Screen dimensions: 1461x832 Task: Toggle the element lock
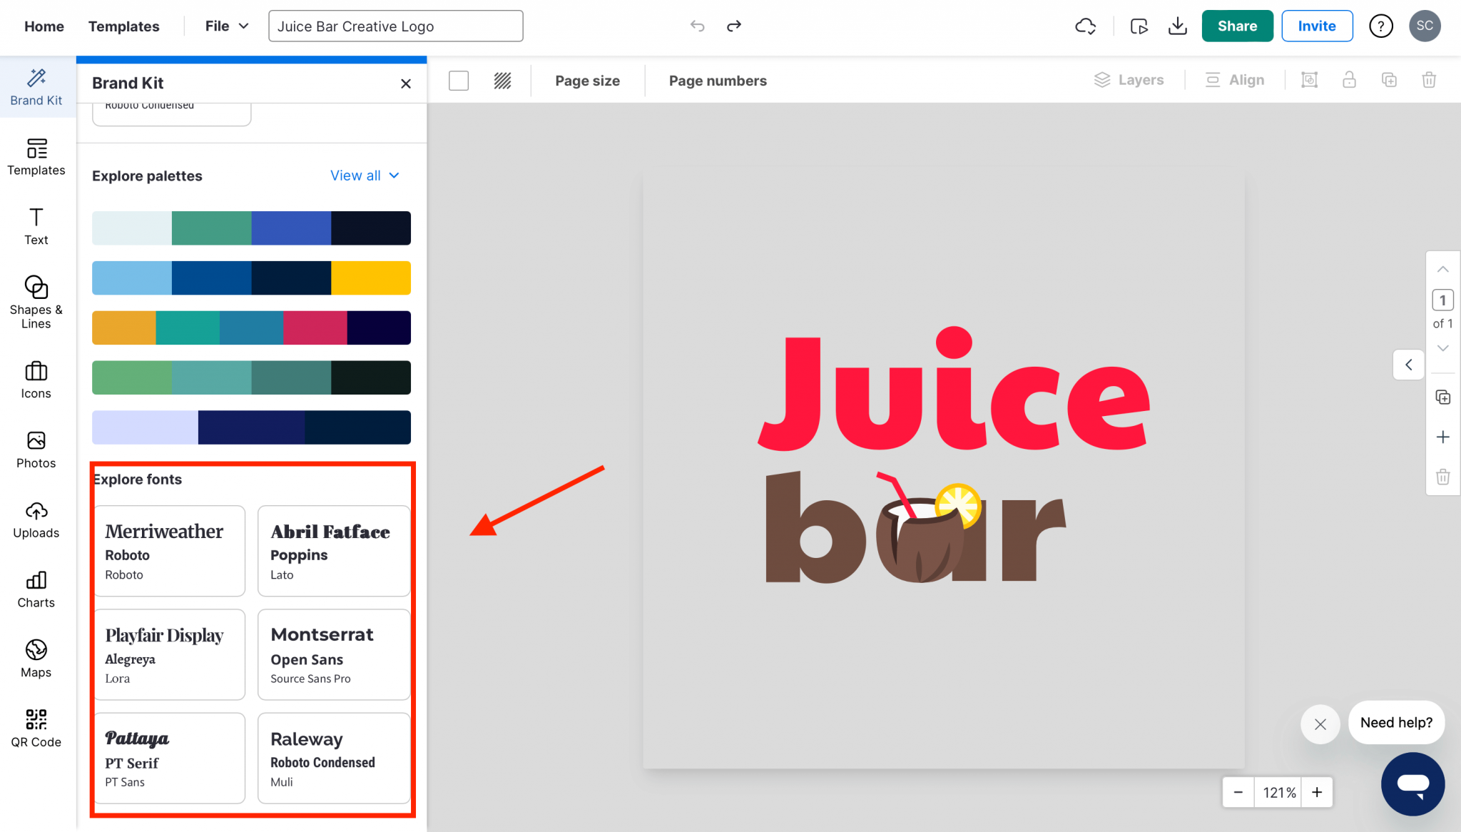point(1349,80)
